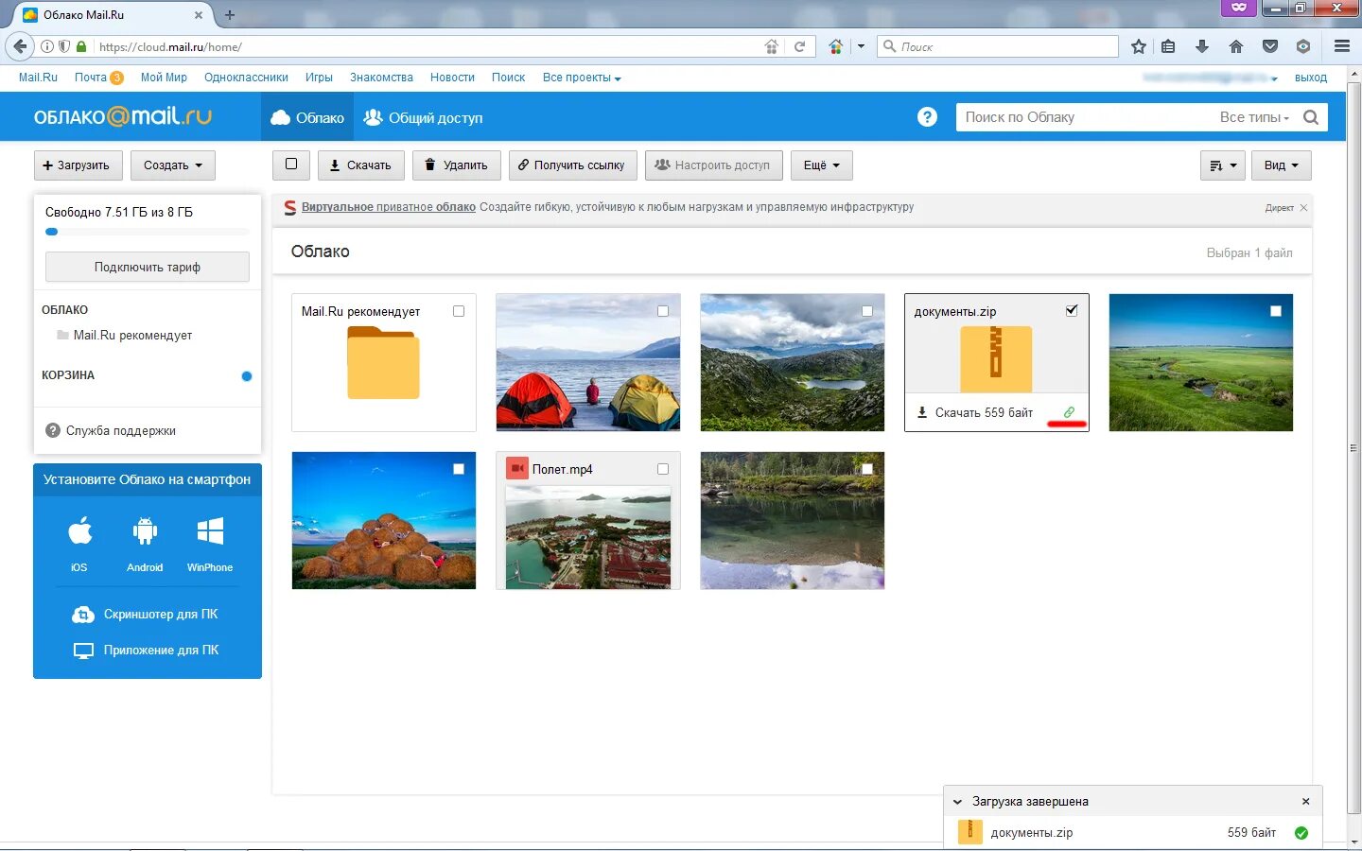Click Получить ссылку button
This screenshot has height=851, width=1362.
[572, 165]
